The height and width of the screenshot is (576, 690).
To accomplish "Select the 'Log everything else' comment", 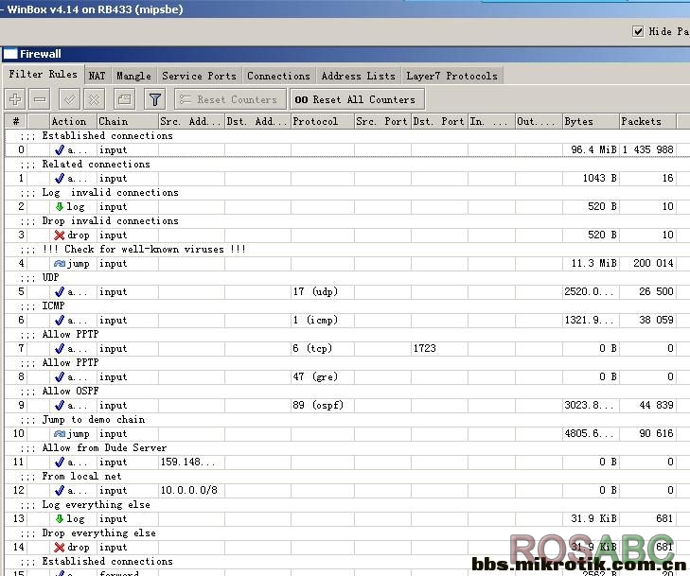I will (x=96, y=505).
